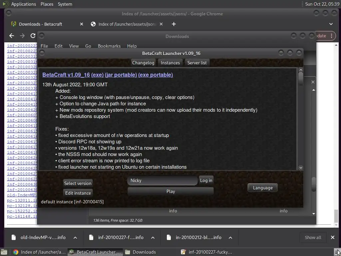Click the Play button
This screenshot has height=256, width=341.
[x=170, y=191]
